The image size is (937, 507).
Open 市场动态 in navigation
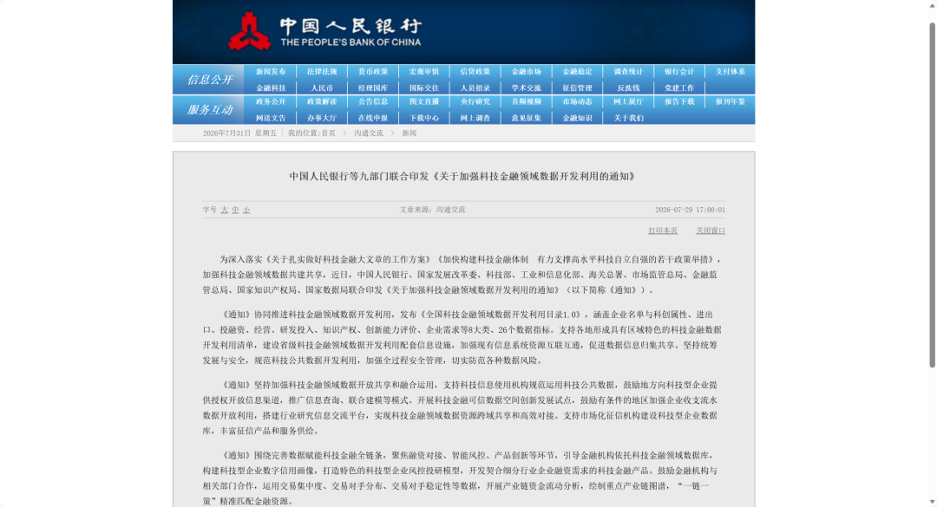(x=577, y=102)
